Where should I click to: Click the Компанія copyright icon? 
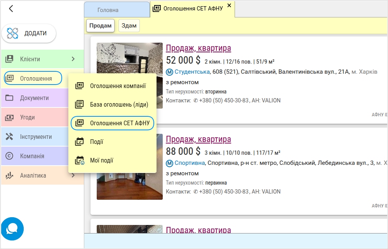click(x=9, y=156)
